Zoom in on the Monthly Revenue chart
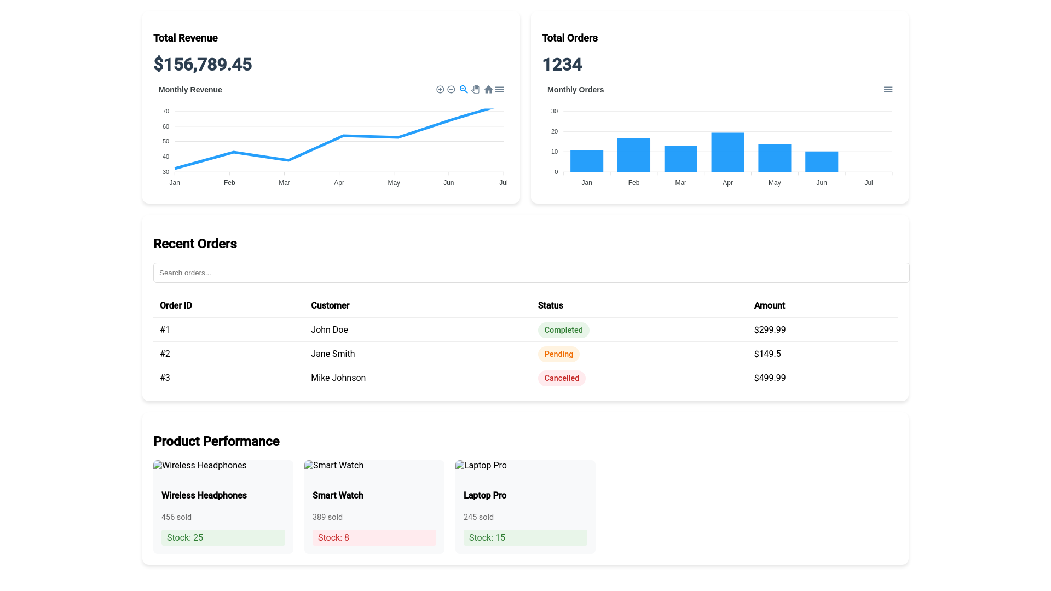 (440, 89)
